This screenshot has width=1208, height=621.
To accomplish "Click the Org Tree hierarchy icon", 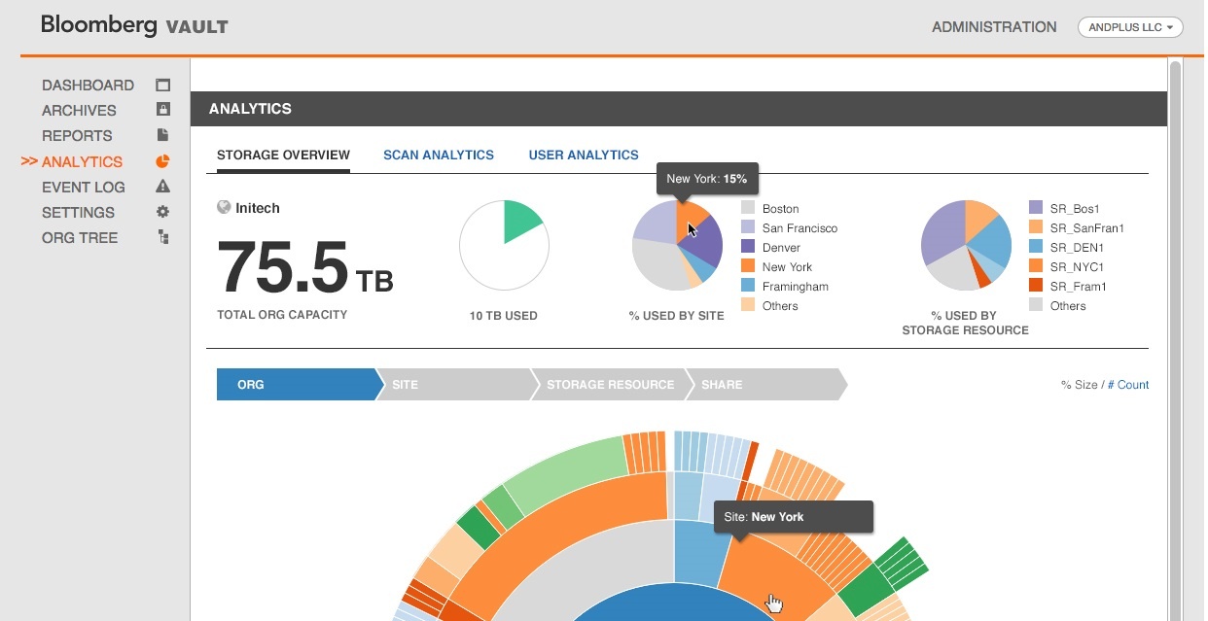I will tap(162, 236).
